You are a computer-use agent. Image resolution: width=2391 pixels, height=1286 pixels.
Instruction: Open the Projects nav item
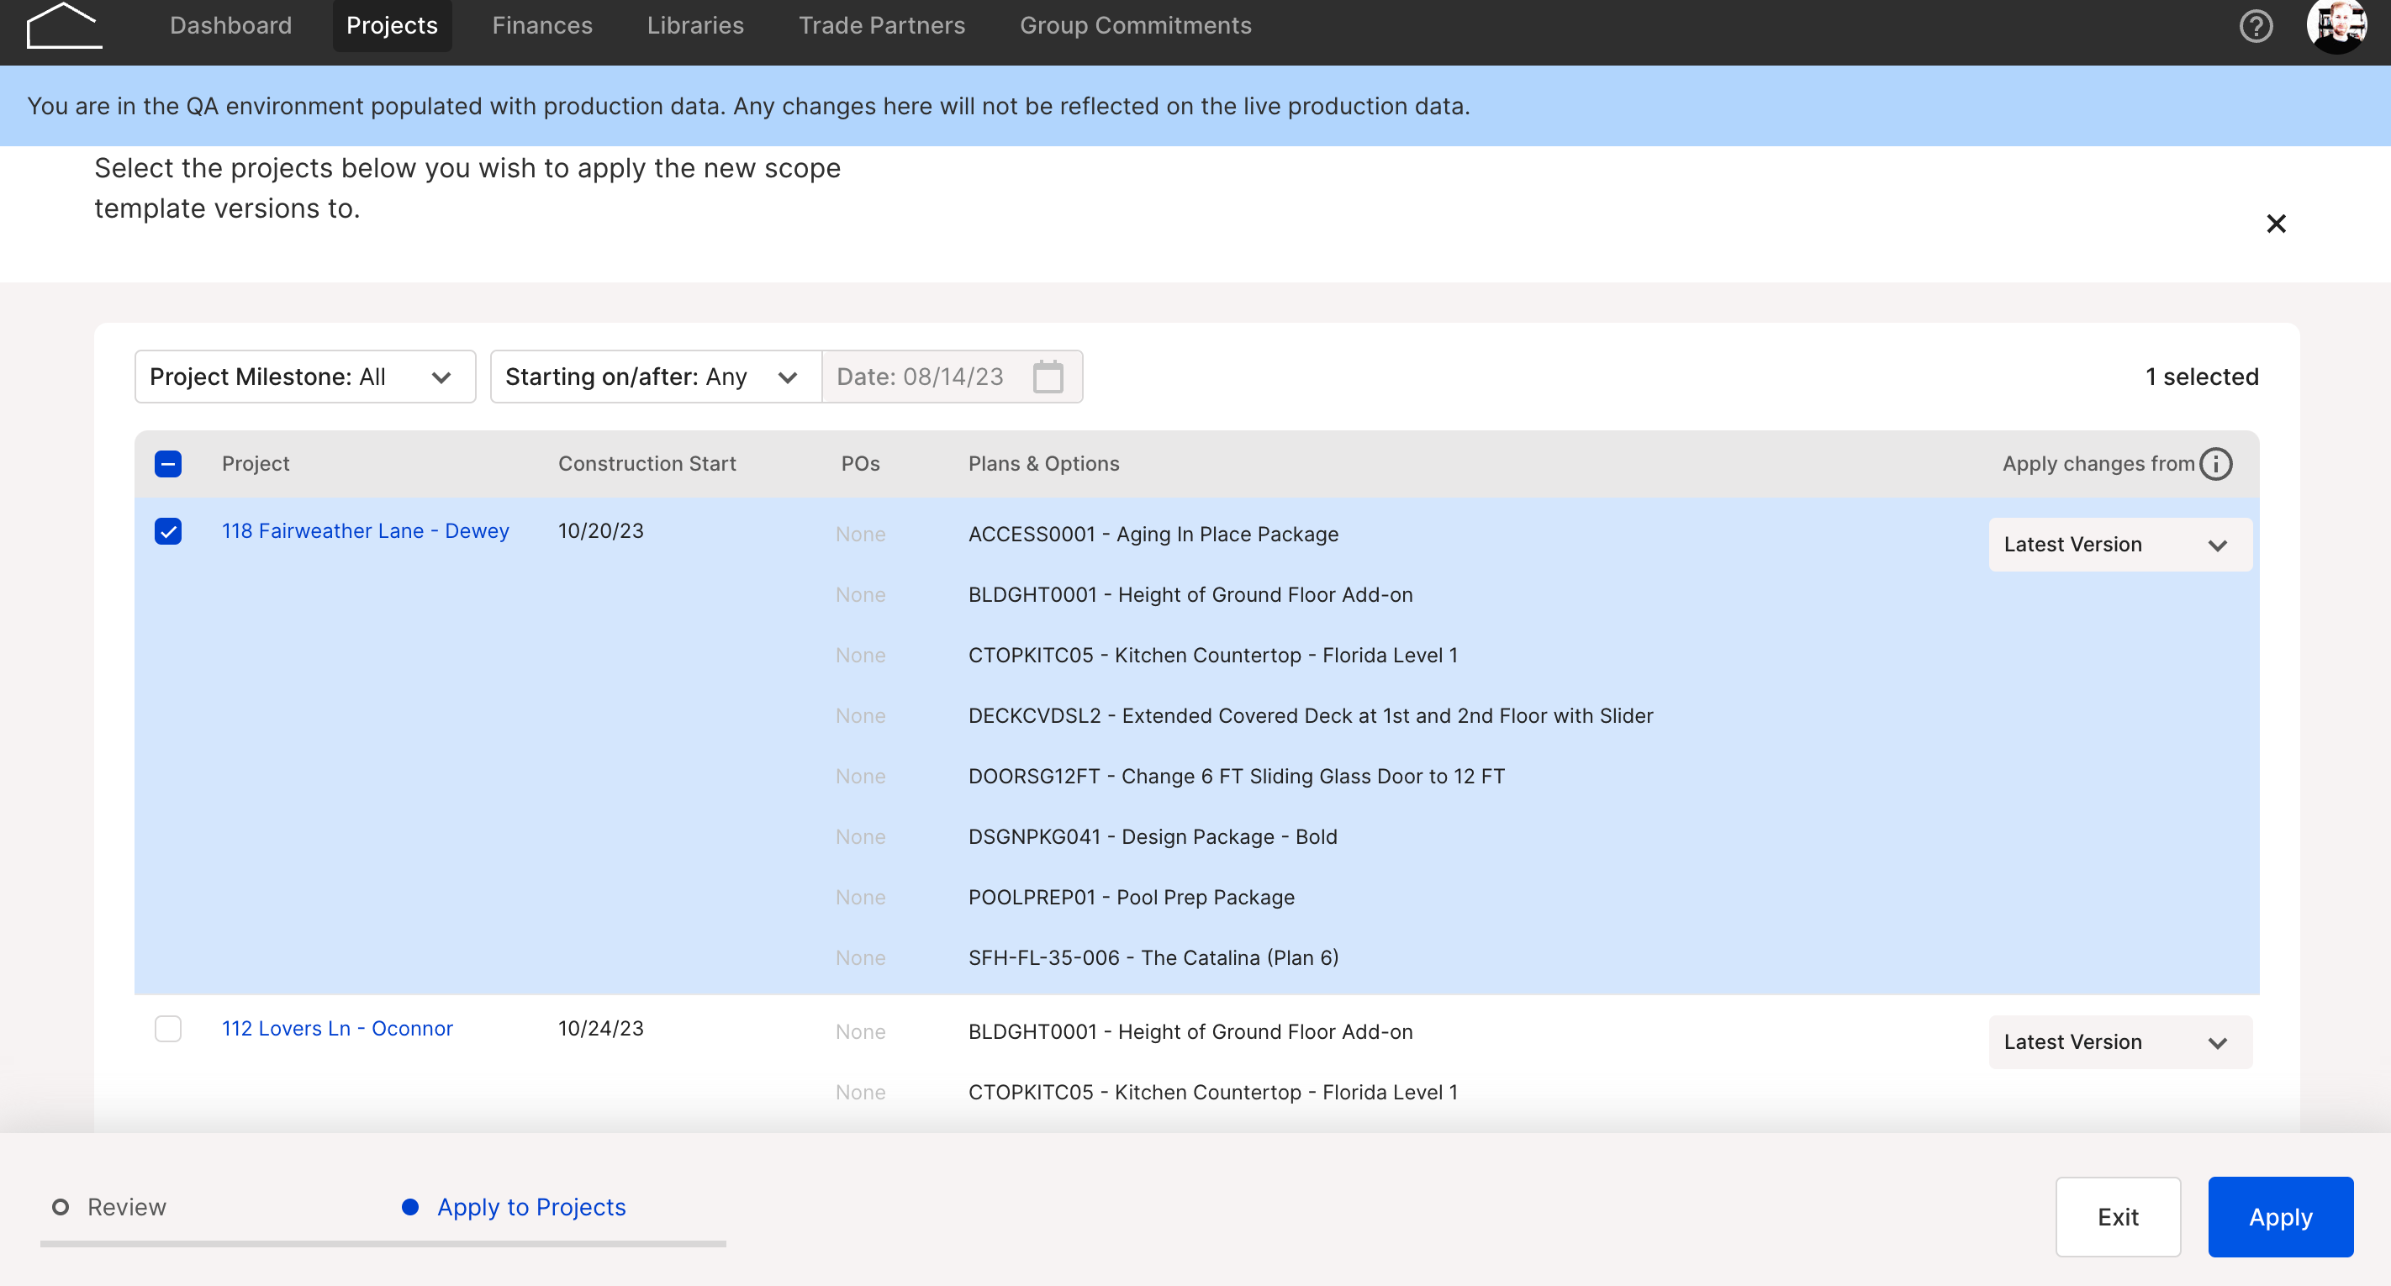tap(392, 26)
